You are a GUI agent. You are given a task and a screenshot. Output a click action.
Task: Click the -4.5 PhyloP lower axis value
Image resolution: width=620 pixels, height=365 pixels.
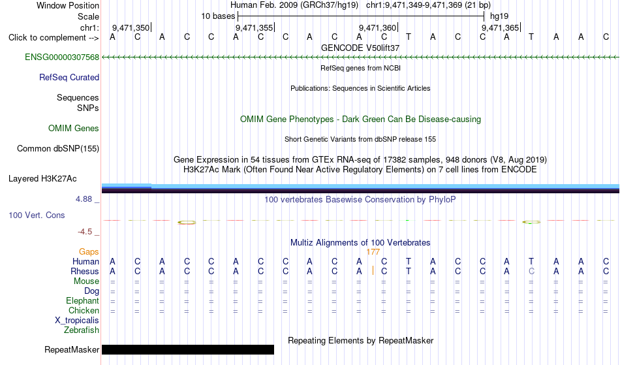(85, 232)
